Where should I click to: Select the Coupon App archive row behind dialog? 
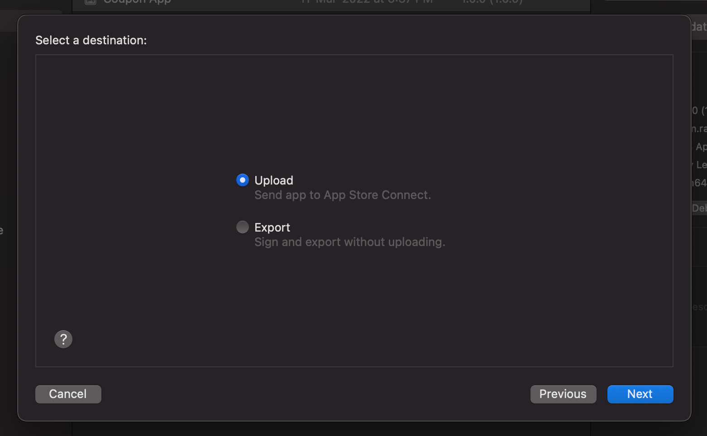(x=331, y=5)
